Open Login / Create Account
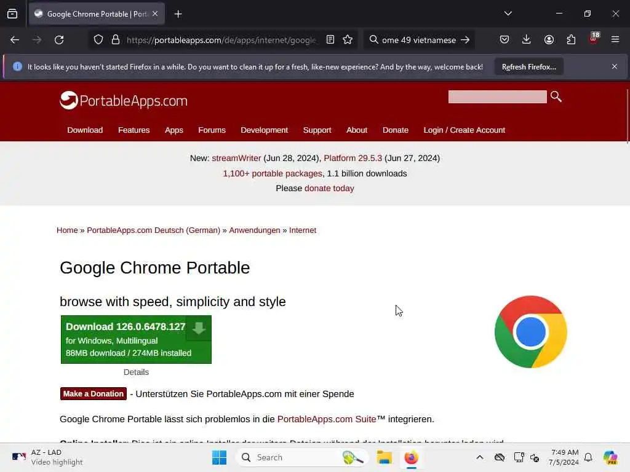 (x=464, y=130)
